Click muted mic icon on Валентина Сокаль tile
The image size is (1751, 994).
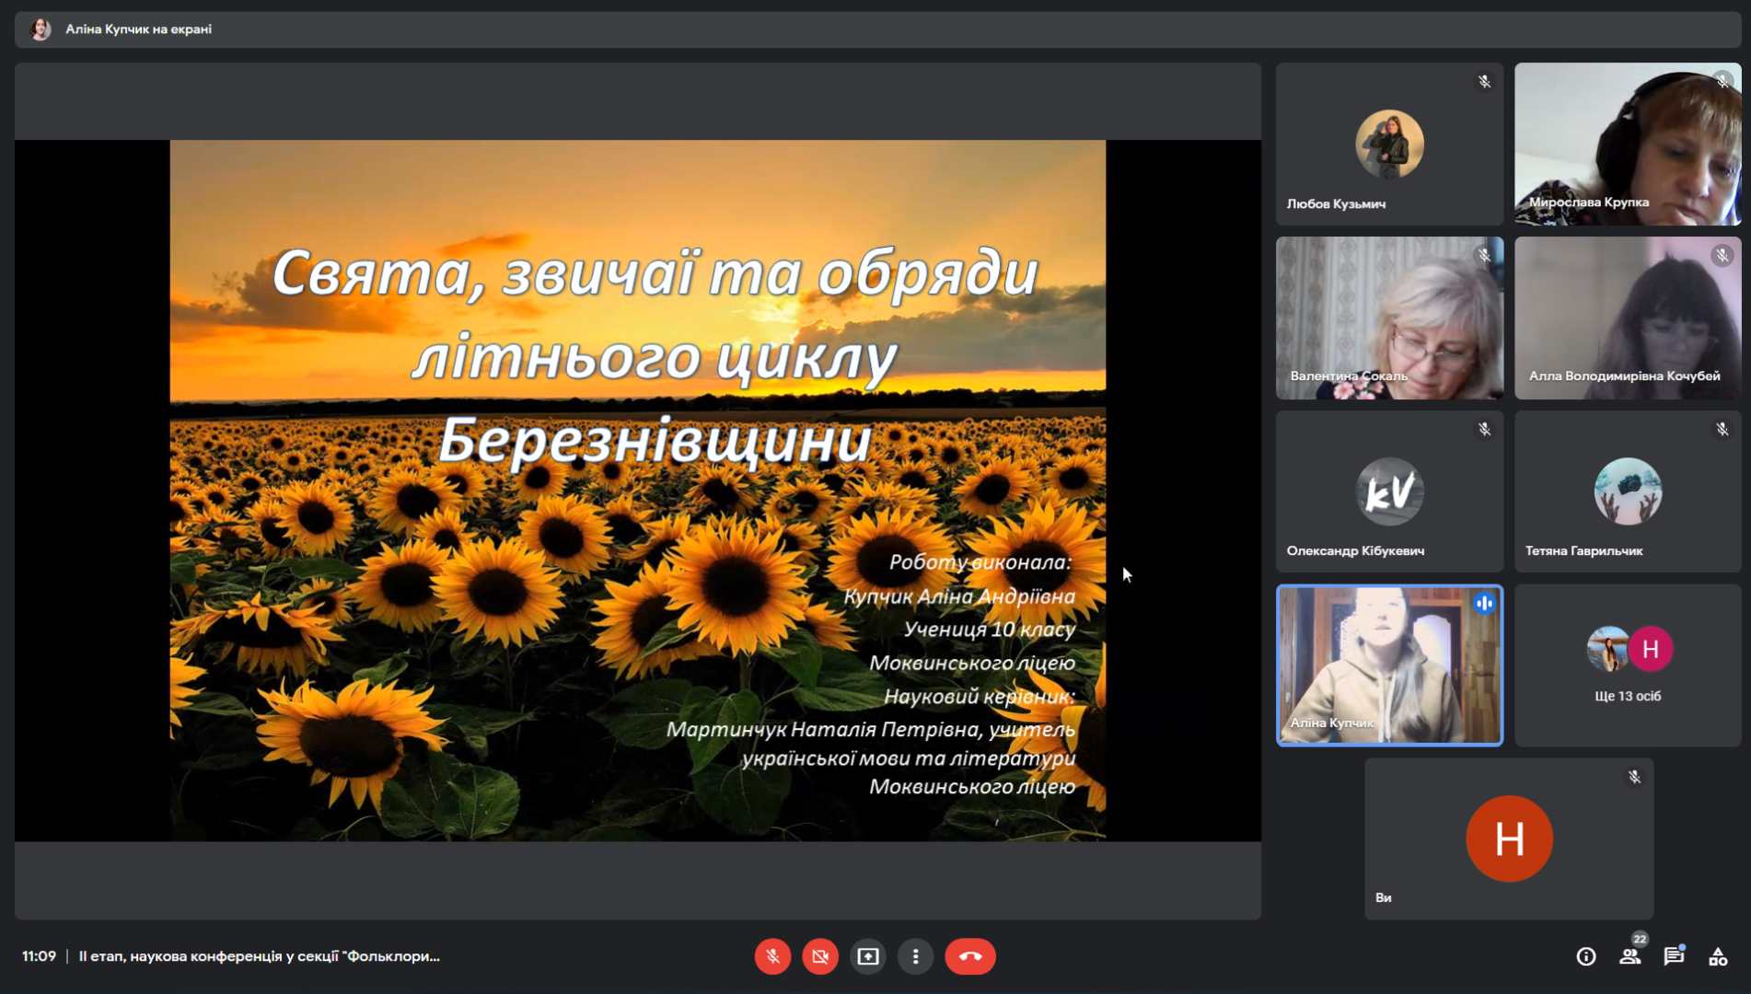click(1484, 256)
